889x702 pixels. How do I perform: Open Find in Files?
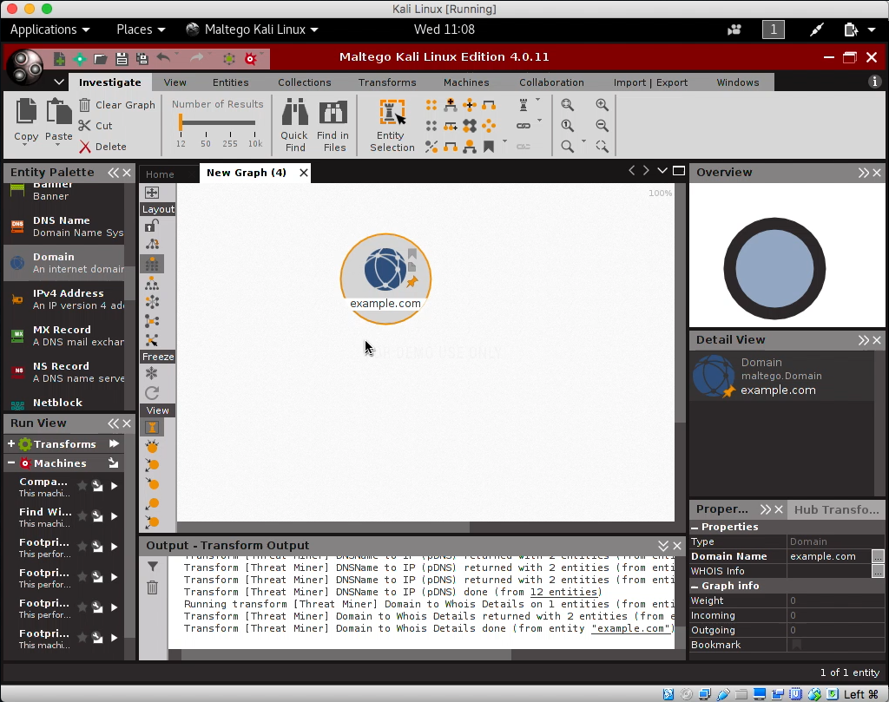[333, 125]
